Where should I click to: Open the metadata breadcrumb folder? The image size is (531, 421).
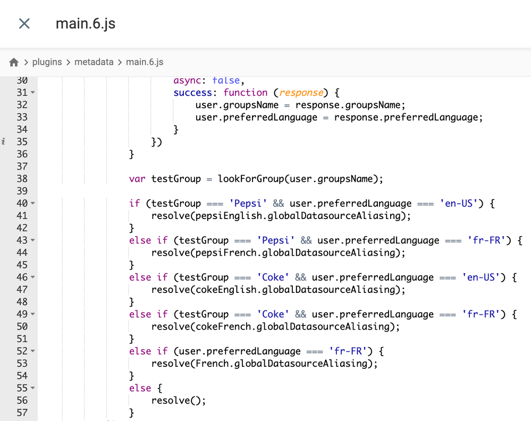[94, 62]
